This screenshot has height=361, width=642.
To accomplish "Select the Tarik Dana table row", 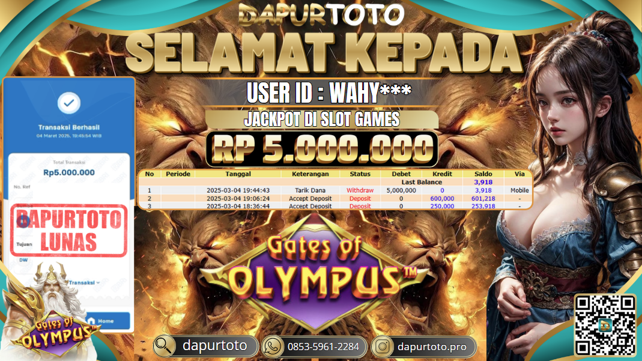I will click(335, 190).
